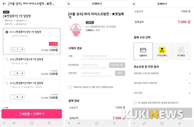The height and width of the screenshot is (127, 194).
Task: Expand 개인정보 수집 및 이용약관 section
Action: 162,73
